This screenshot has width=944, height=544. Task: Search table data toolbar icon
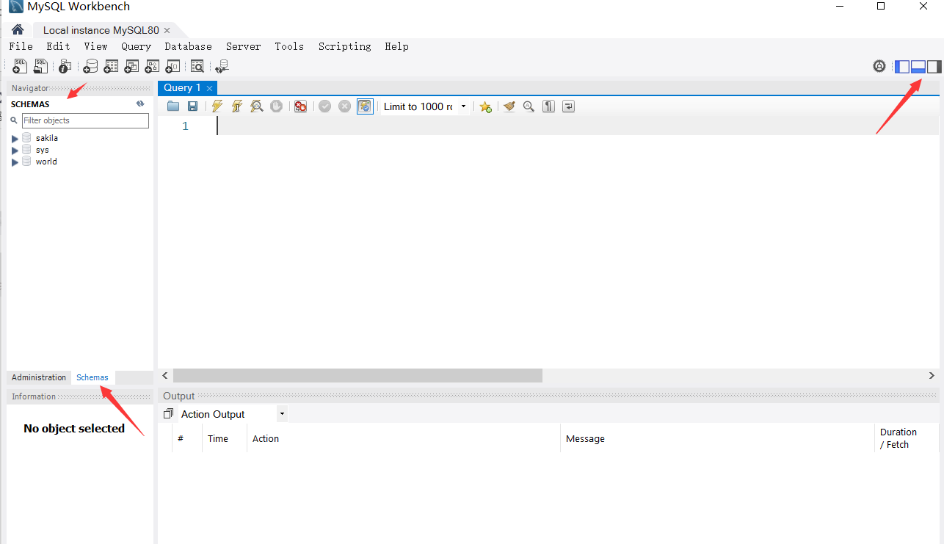point(197,66)
